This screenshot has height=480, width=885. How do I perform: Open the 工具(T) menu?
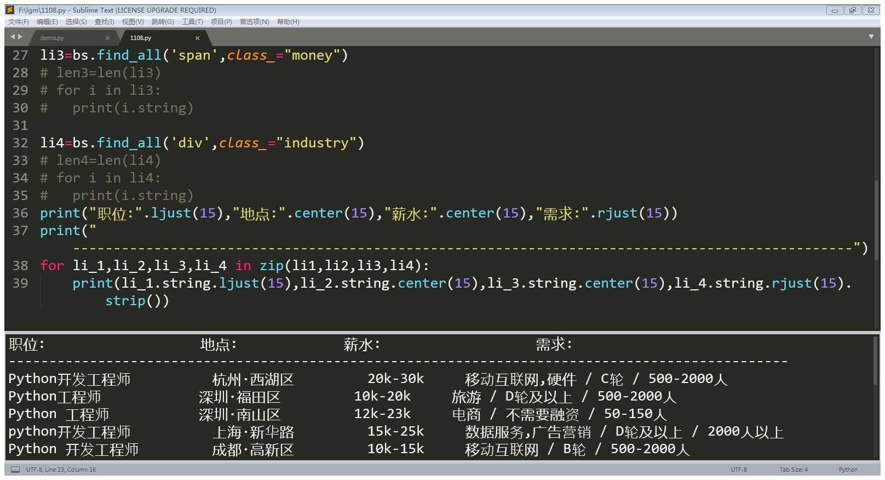192,22
